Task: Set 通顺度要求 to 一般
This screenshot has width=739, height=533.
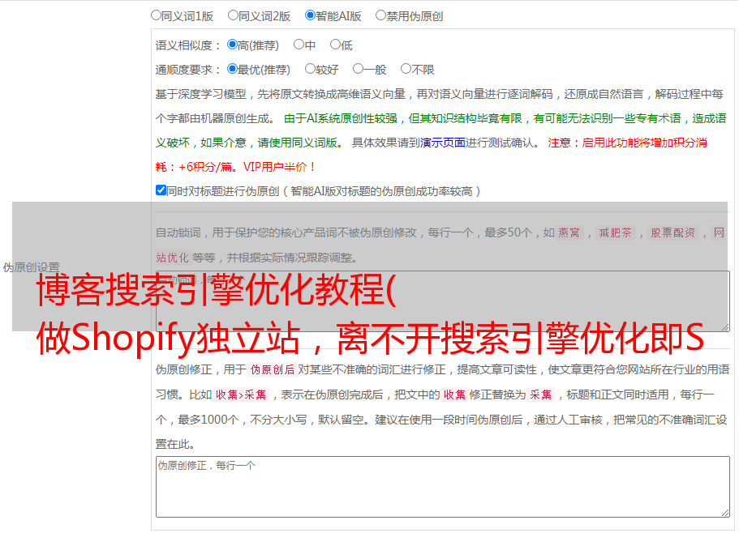Action: tap(358, 69)
